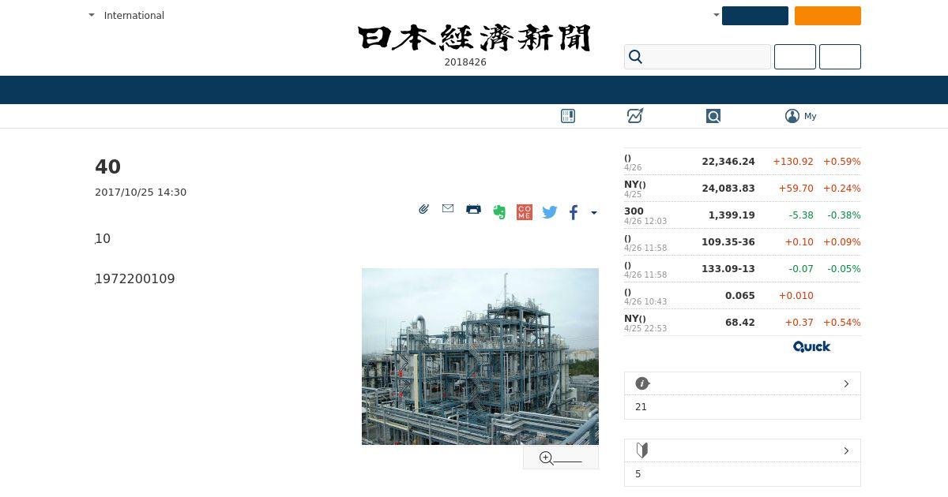Enlarge the plant photo with the magnifier-plus button
Screen dimensions: 948x497
coord(561,458)
